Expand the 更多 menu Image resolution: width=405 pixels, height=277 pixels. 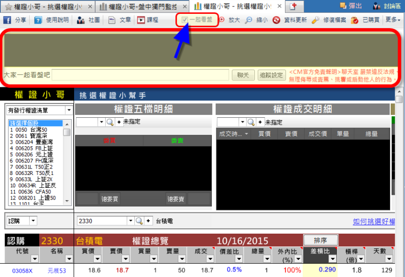point(393,20)
